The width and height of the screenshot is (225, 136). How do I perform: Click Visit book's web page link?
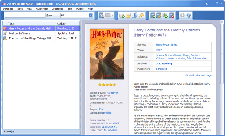200,75
